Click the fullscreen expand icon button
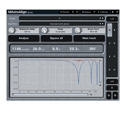This screenshot has width=126, height=114. tap(112, 88)
